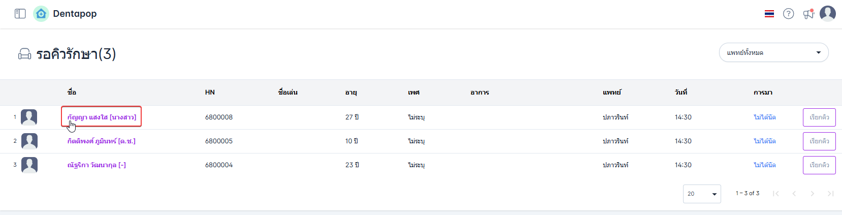Jump to last page pagination arrow
The width and height of the screenshot is (842, 215).
coord(831,194)
